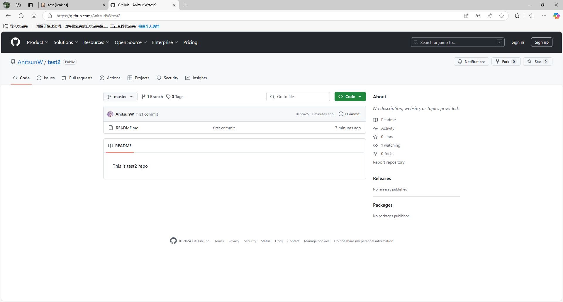Open the Open Source menu
Viewport: 563px width, 302px height.
130,42
